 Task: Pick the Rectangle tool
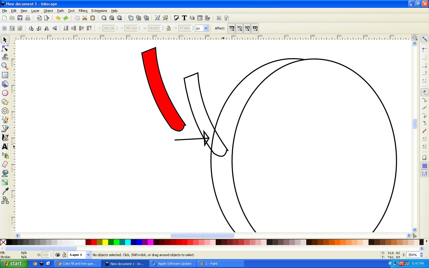click(x=5, y=75)
